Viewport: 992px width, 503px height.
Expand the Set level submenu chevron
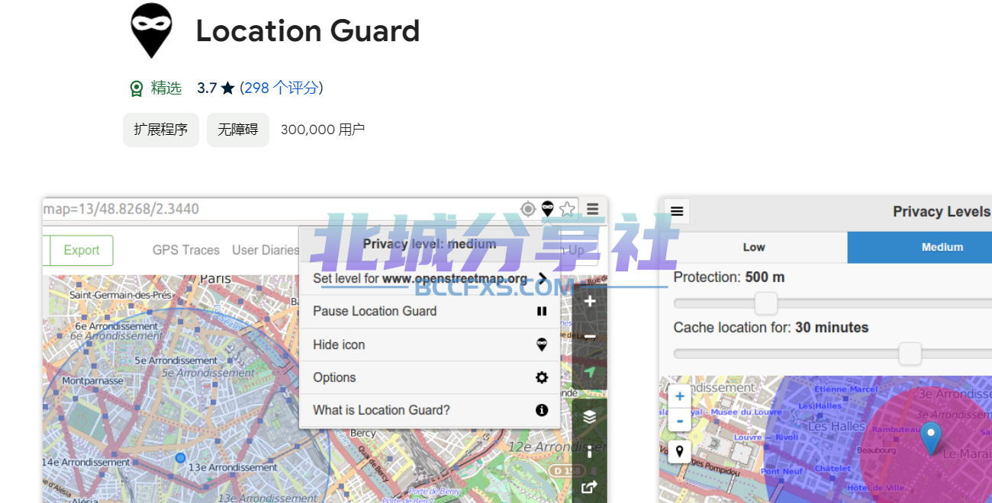pyautogui.click(x=542, y=278)
